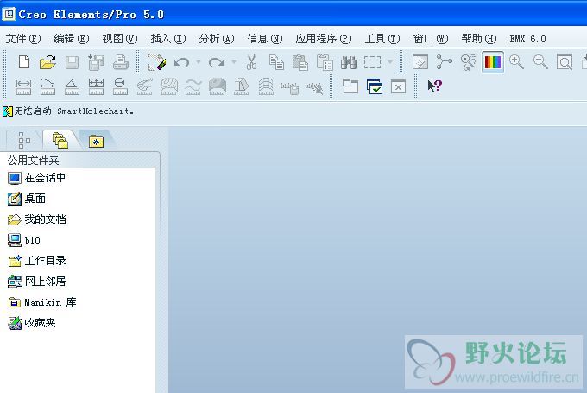
Task: Refit view with zoom window icon
Action: (565, 62)
